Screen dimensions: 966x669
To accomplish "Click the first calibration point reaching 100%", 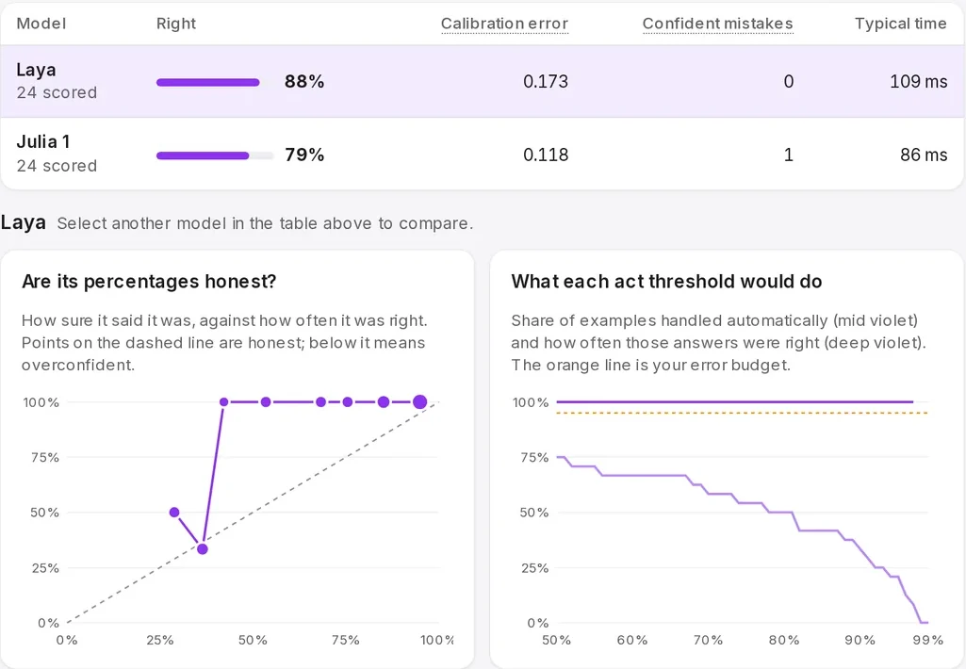I will 223,401.
